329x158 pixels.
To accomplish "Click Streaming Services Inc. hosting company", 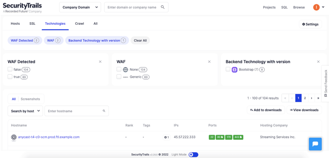I will 278,137.
